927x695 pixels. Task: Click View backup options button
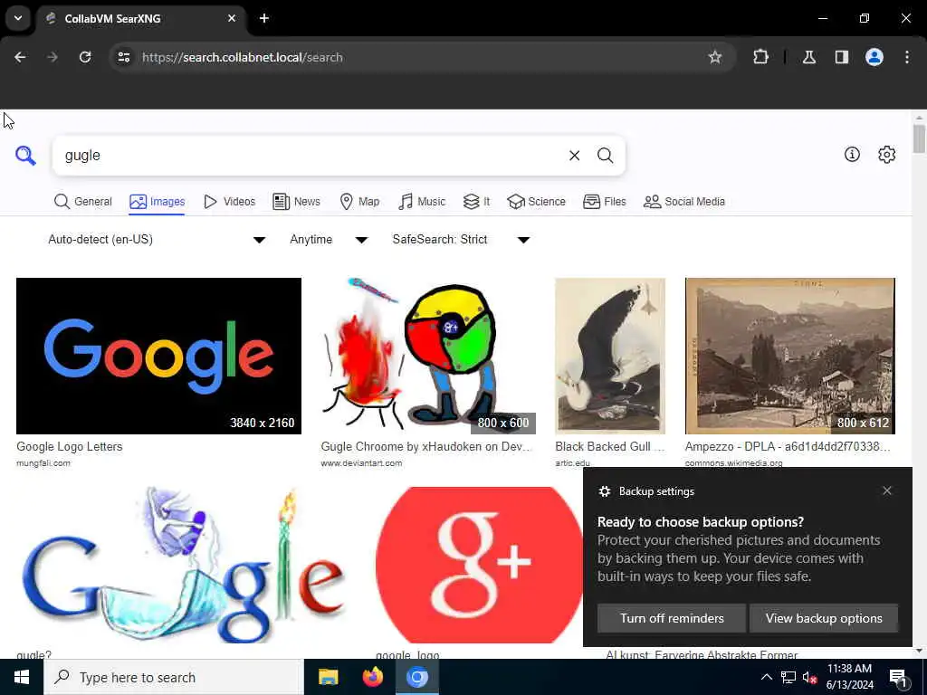pyautogui.click(x=824, y=618)
